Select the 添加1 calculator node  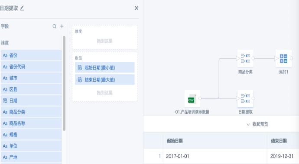[x=283, y=58]
